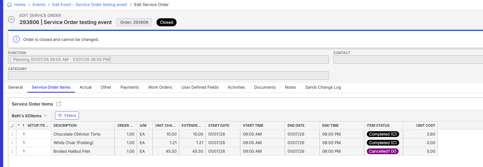This screenshot has width=483, height=167.
Task: Click the Order: 293806 badge
Action: pos(134,22)
